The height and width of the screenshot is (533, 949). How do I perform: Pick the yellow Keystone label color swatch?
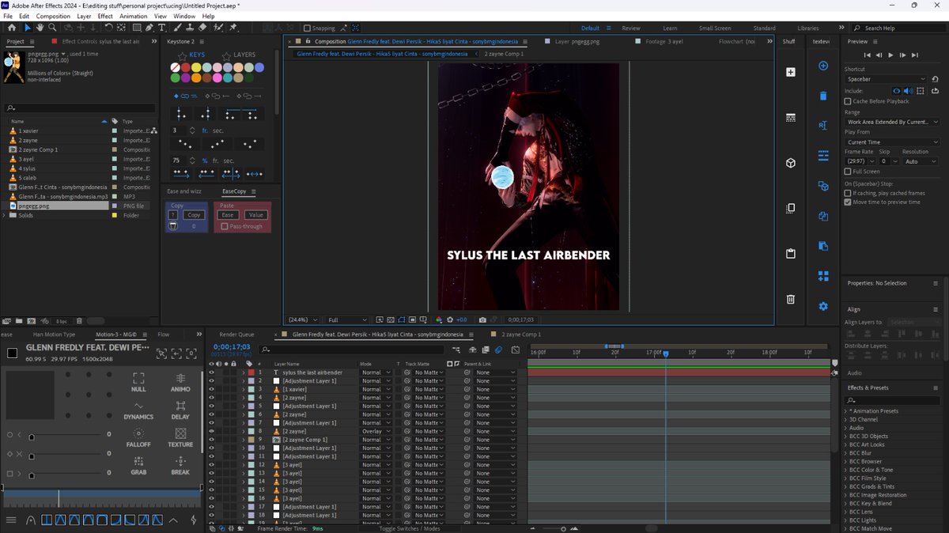[196, 68]
